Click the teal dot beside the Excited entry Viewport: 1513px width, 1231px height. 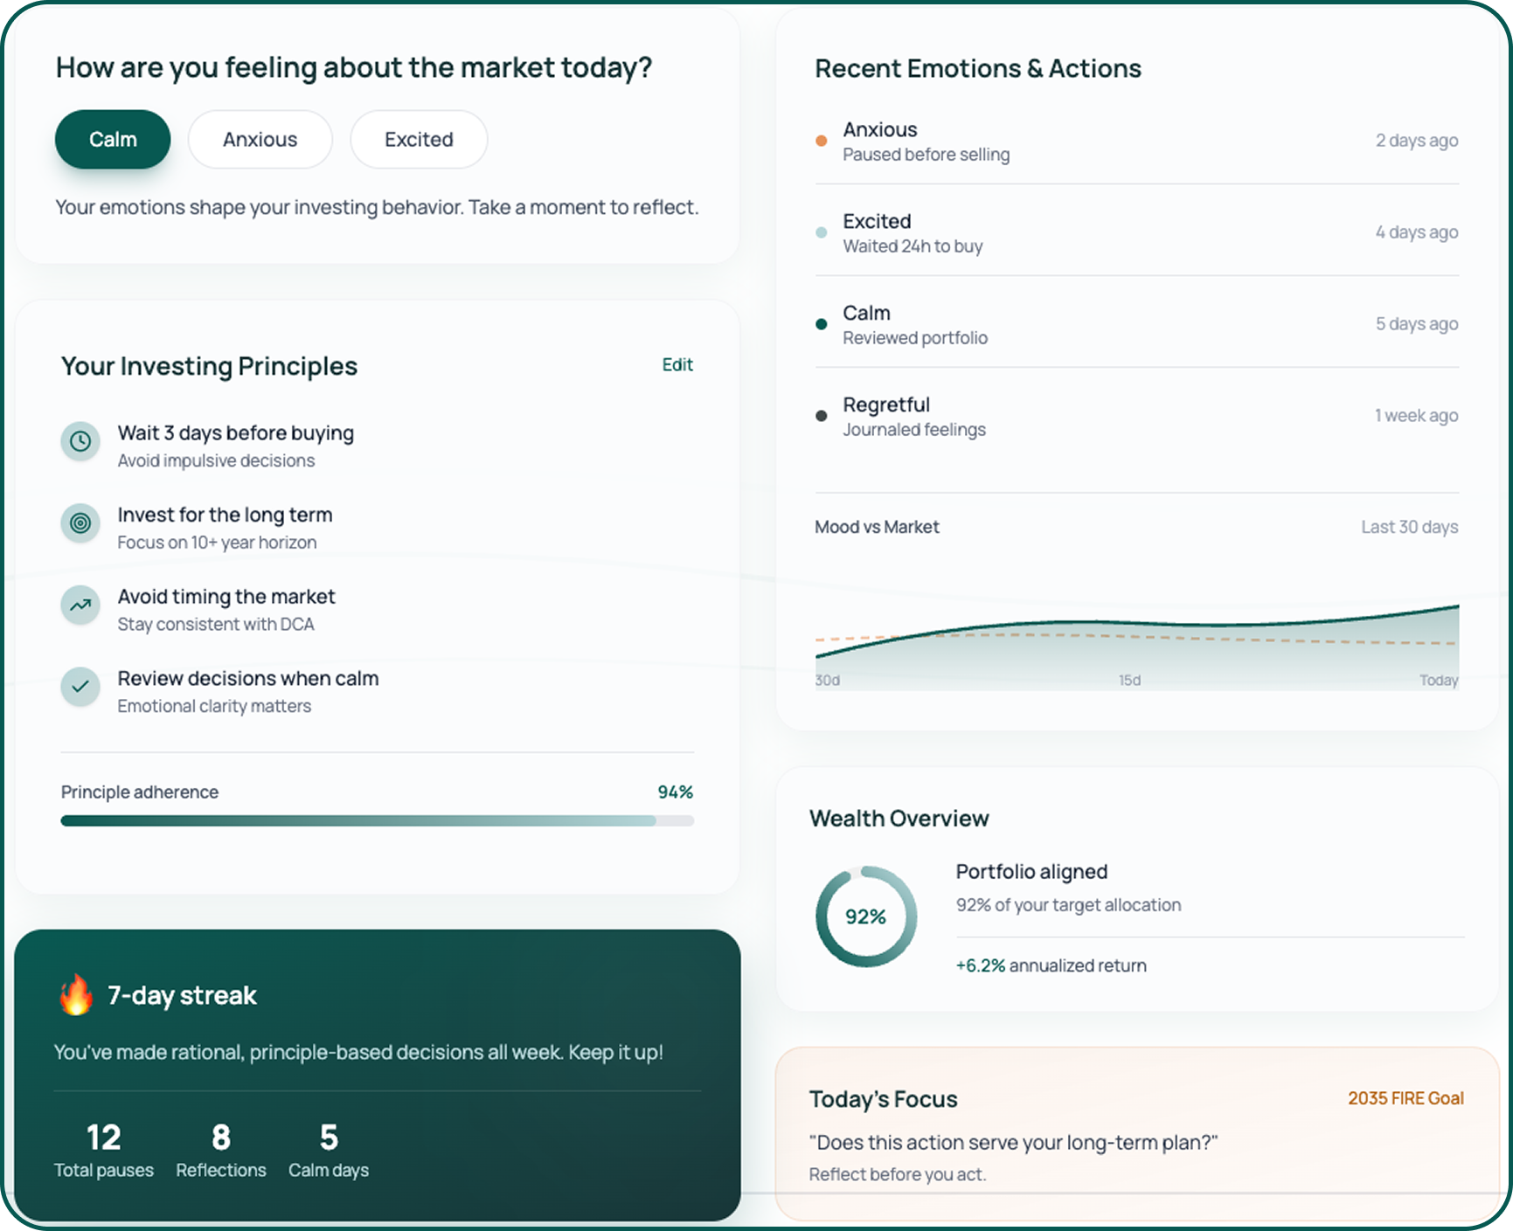coord(820,232)
